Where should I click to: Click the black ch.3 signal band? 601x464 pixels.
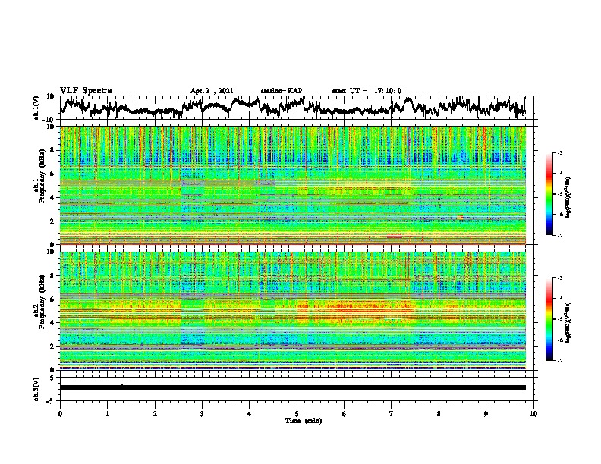pyautogui.click(x=293, y=387)
